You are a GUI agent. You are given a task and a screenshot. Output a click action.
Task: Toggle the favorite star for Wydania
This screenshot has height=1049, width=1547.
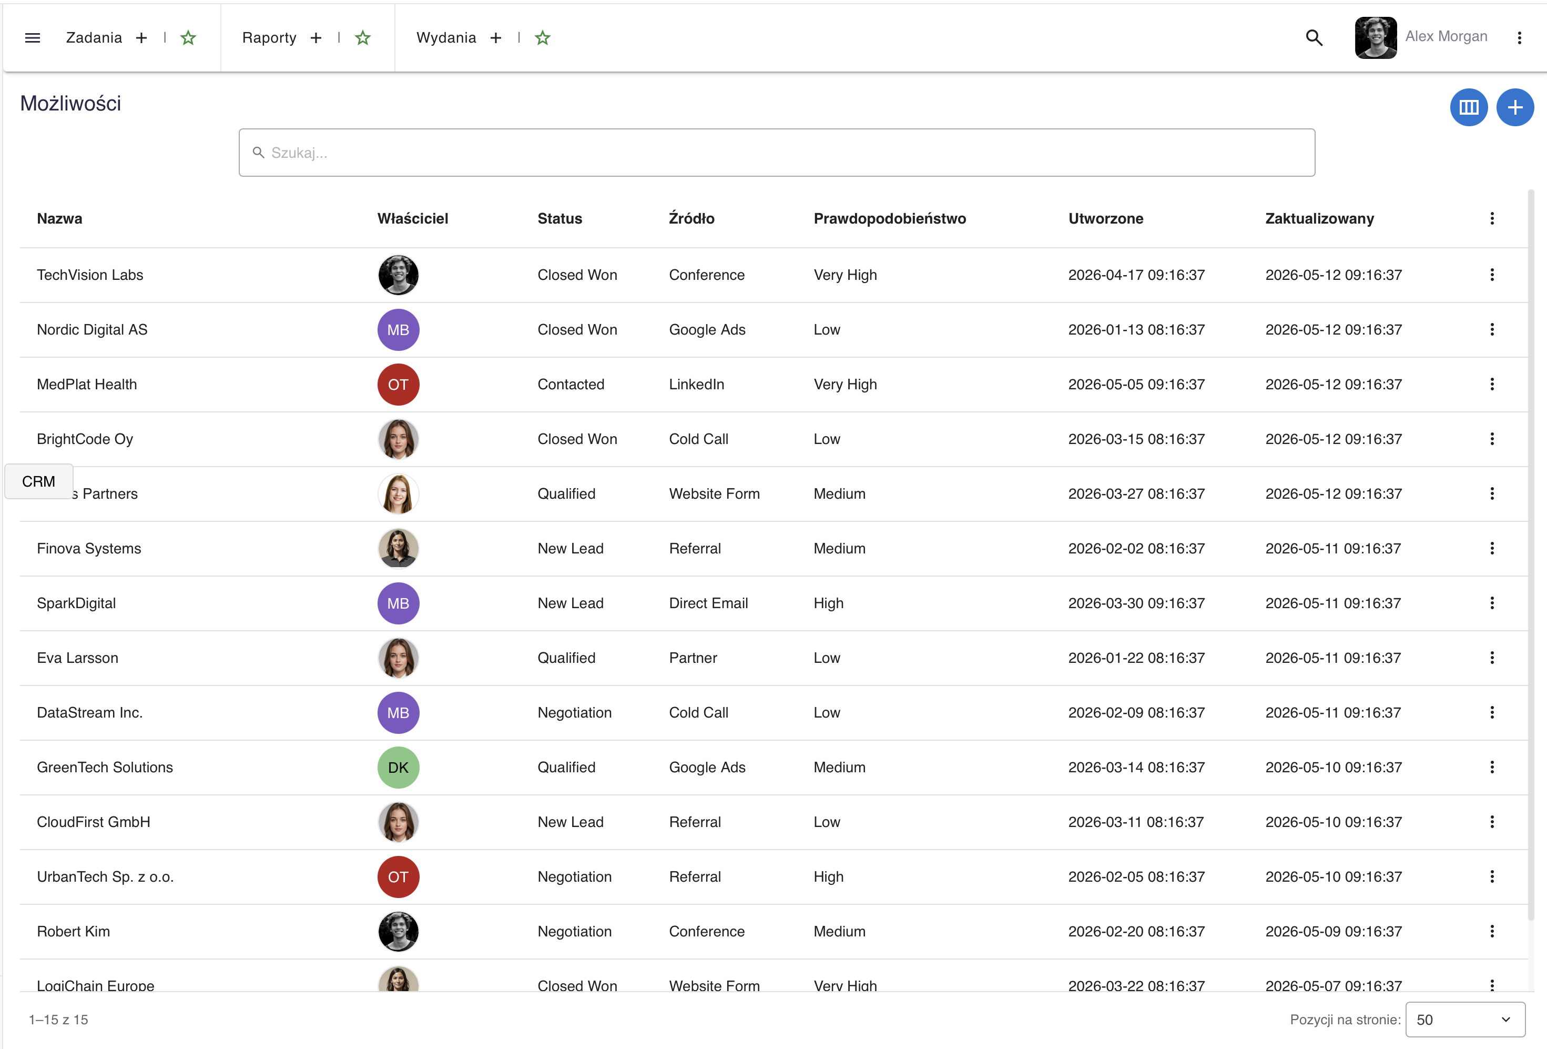(x=543, y=38)
